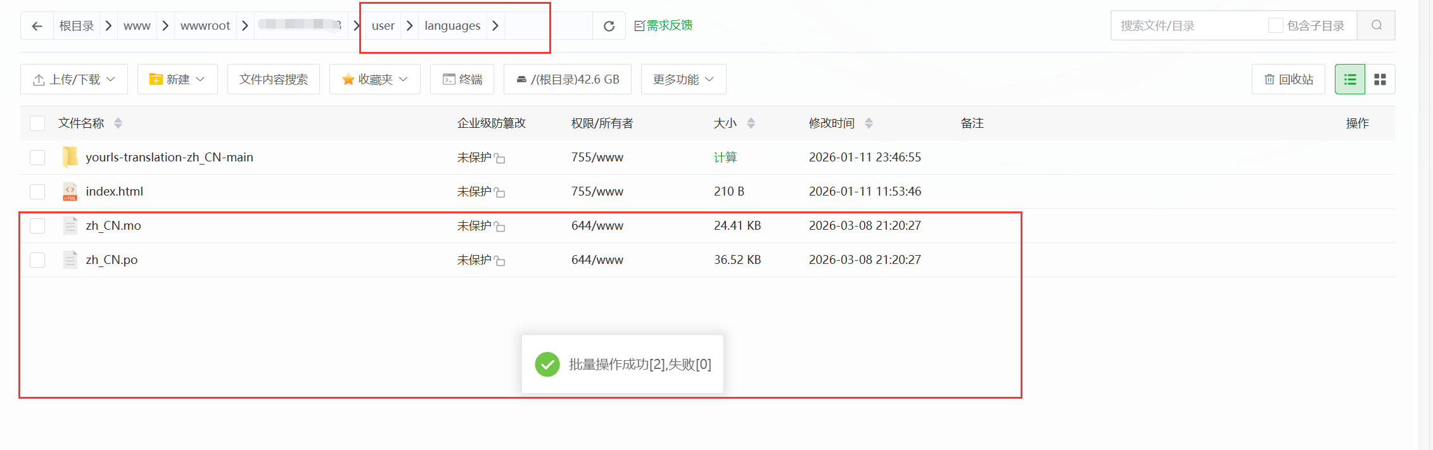Click the lock icon for index.html
Viewport: 1433px width, 450px height.
click(x=499, y=192)
